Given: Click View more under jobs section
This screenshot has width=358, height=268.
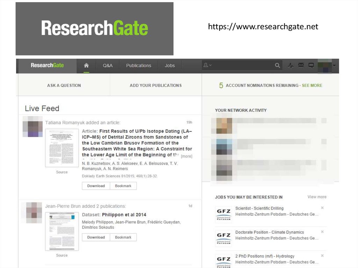Looking at the screenshot, I should 317,197.
